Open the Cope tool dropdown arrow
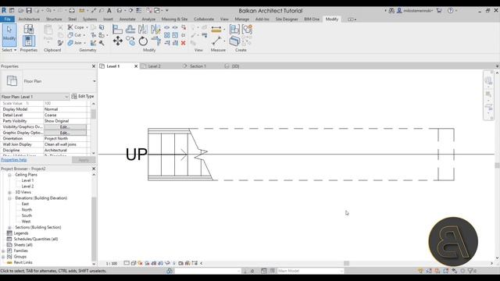This screenshot has height=281, width=500. pyautogui.click(x=87, y=27)
